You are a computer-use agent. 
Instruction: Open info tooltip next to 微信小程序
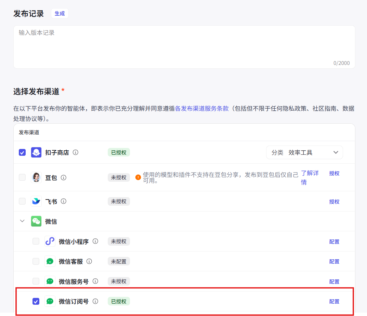pyautogui.click(x=95, y=241)
